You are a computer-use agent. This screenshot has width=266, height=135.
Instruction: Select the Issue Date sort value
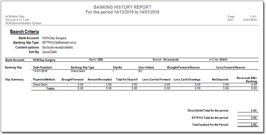pos(50,52)
